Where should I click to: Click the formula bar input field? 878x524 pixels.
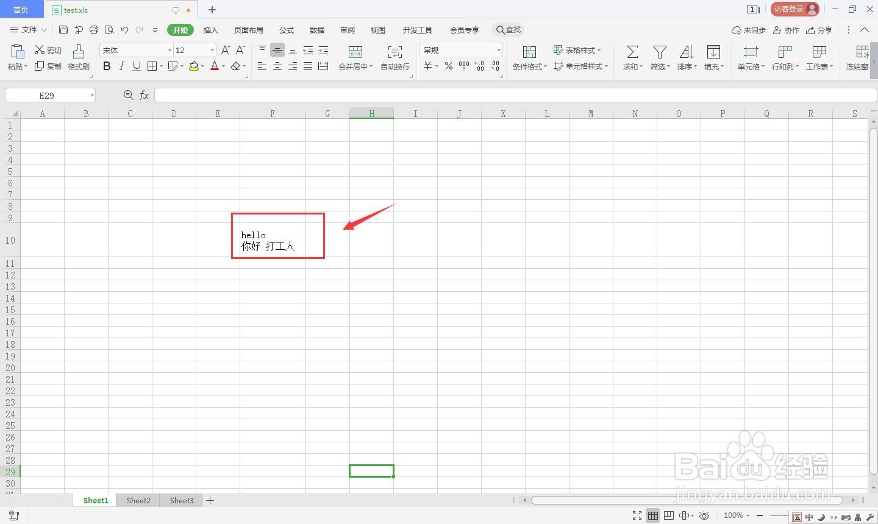[515, 95]
